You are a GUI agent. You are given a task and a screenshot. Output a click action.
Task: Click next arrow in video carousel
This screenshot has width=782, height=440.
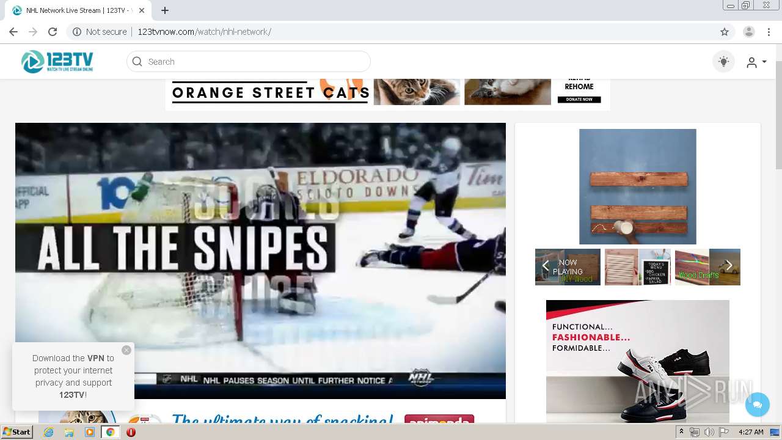point(729,266)
